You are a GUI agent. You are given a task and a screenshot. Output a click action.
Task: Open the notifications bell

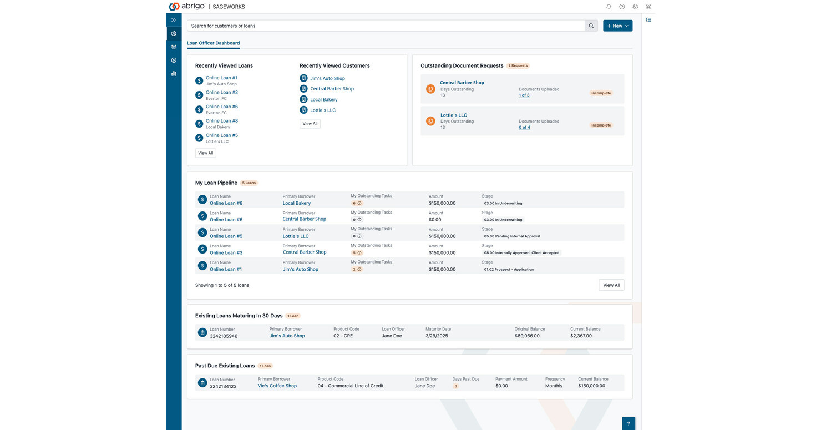pos(609,7)
